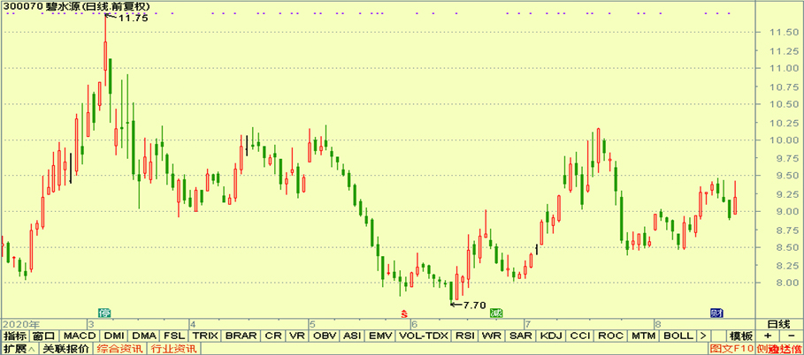The image size is (804, 355).
Task: Switch to the CR indicator
Action: tap(274, 336)
